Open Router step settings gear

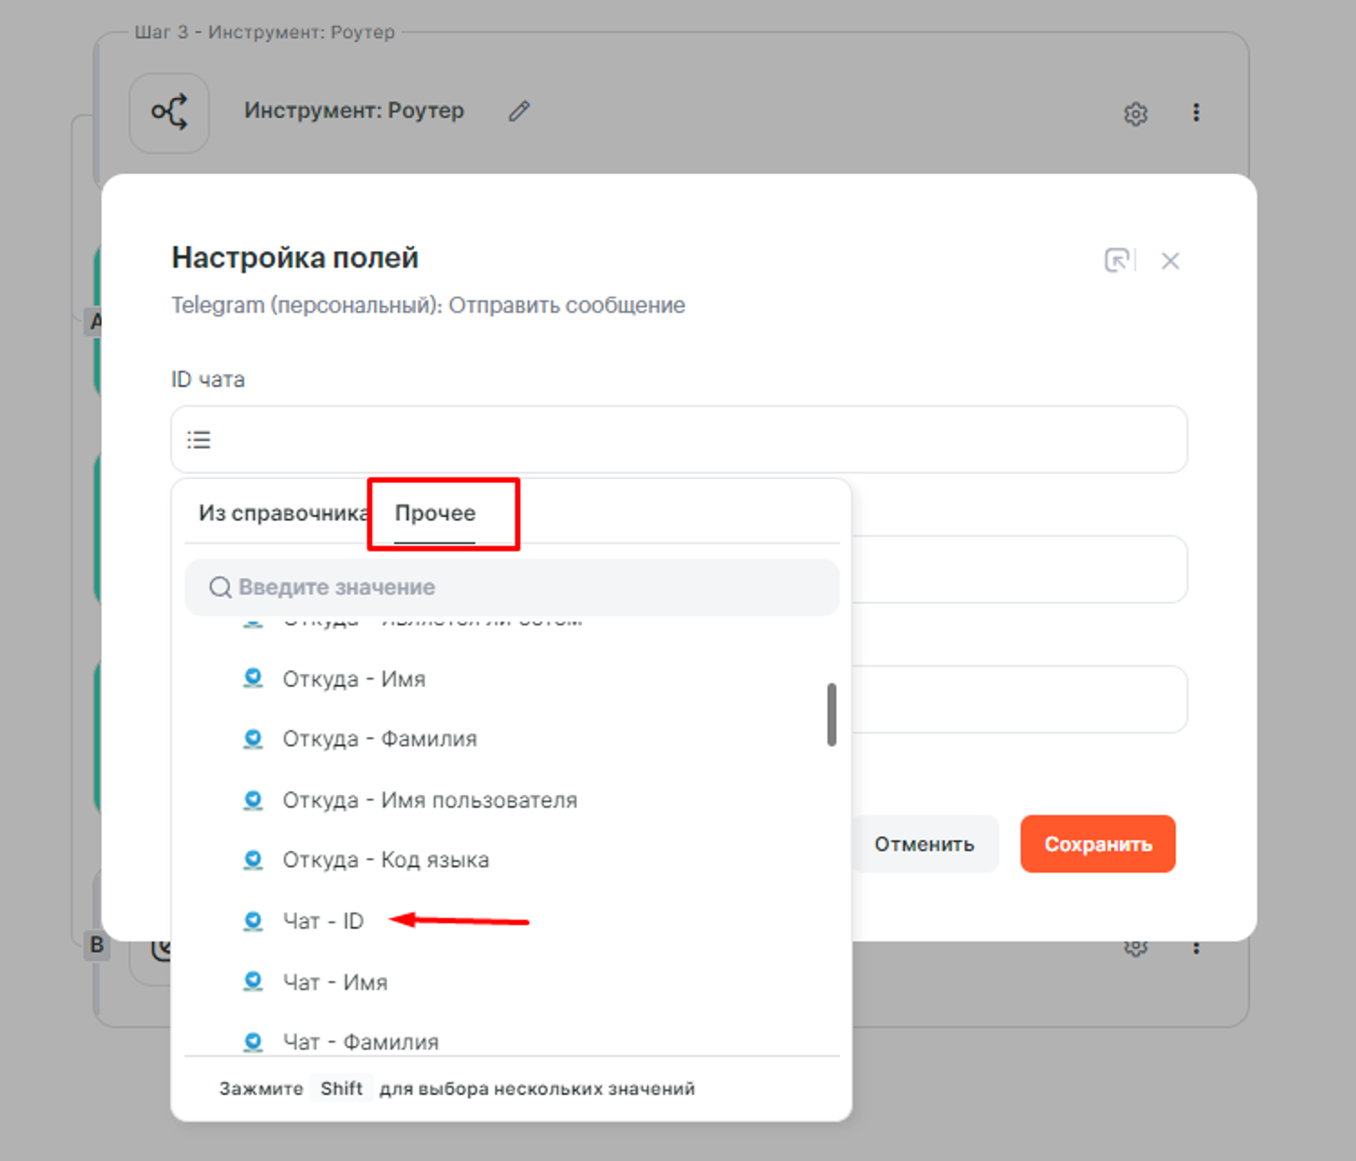click(1135, 114)
